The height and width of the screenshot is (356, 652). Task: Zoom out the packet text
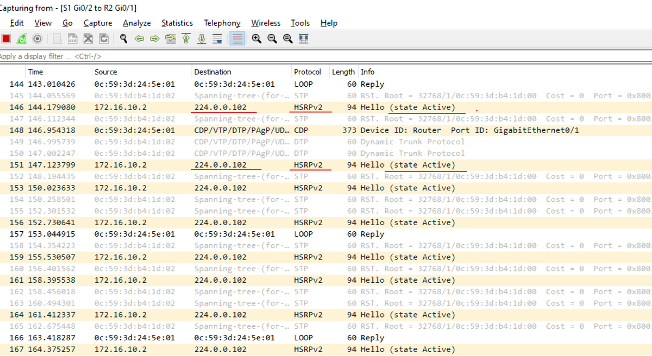272,39
